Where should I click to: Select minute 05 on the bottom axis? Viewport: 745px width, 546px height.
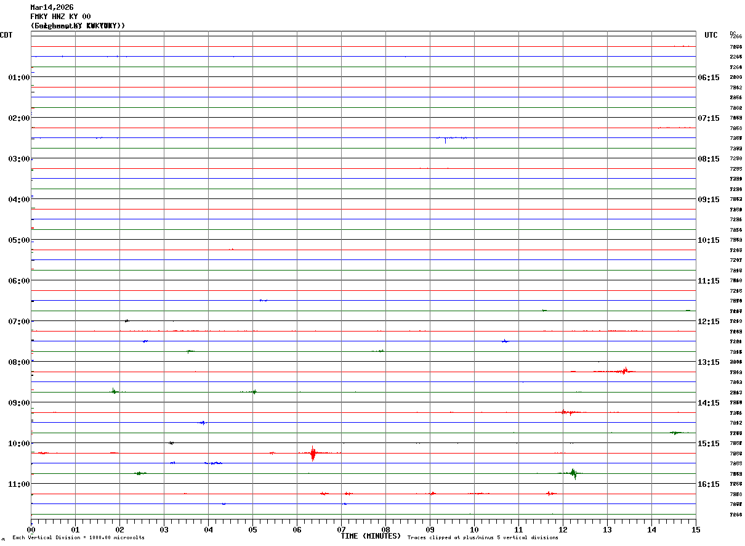252,530
